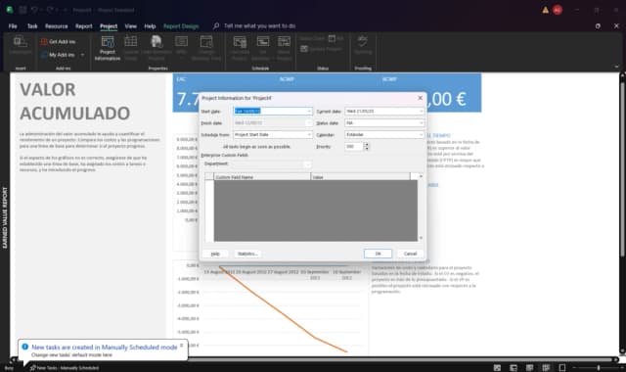Click 'Change new tasks' default mode here' link
The image size is (626, 372).
(71, 354)
